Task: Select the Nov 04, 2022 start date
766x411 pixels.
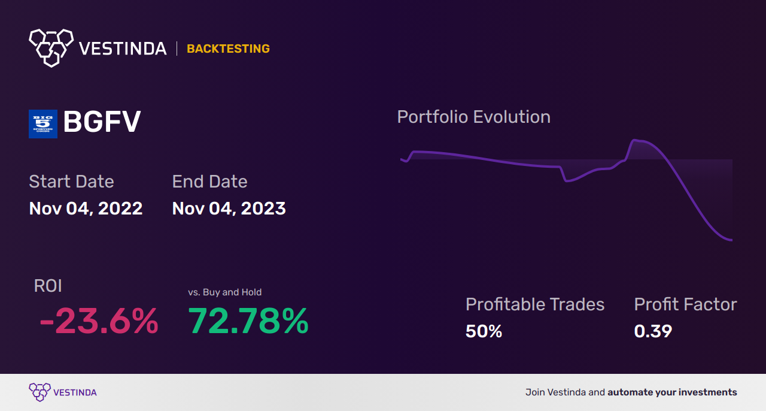Action: click(x=86, y=208)
